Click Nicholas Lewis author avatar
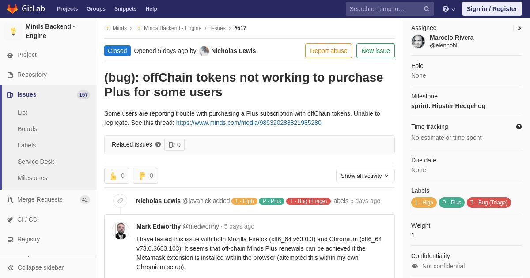 [204, 51]
